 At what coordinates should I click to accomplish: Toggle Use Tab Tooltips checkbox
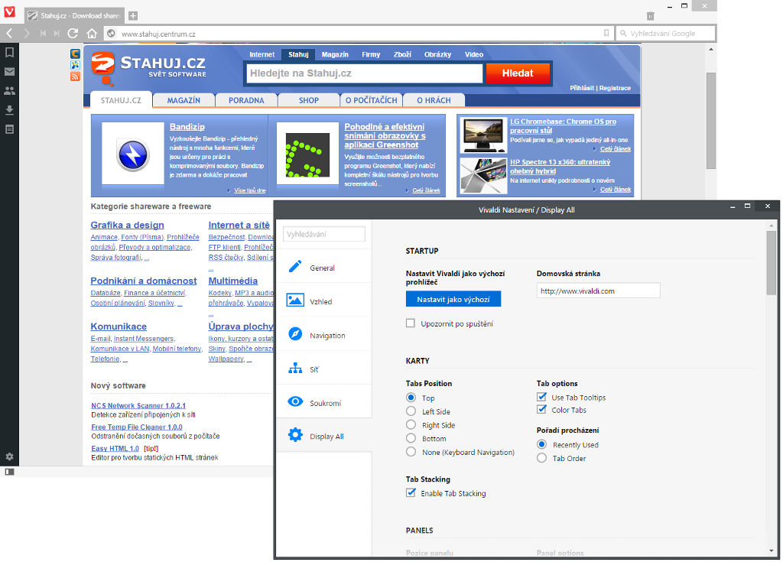point(541,397)
